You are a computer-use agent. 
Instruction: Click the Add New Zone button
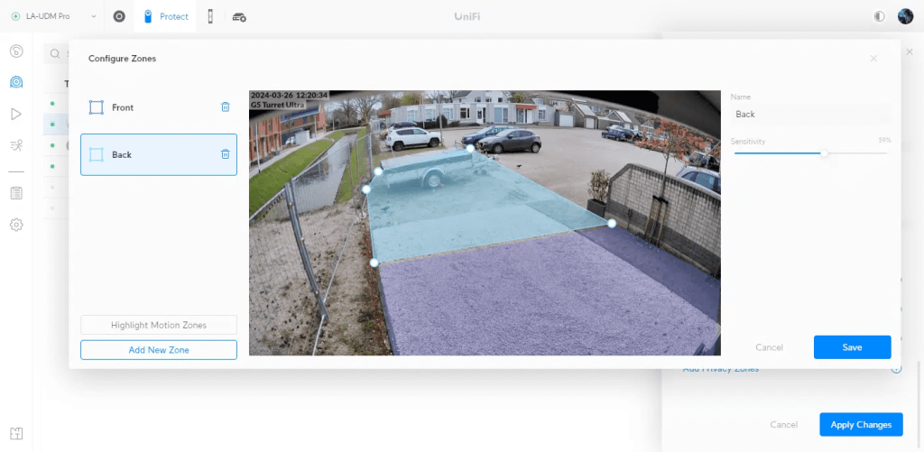point(159,349)
